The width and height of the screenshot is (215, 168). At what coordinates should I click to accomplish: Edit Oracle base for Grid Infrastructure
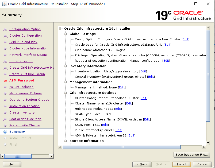coord(167,45)
